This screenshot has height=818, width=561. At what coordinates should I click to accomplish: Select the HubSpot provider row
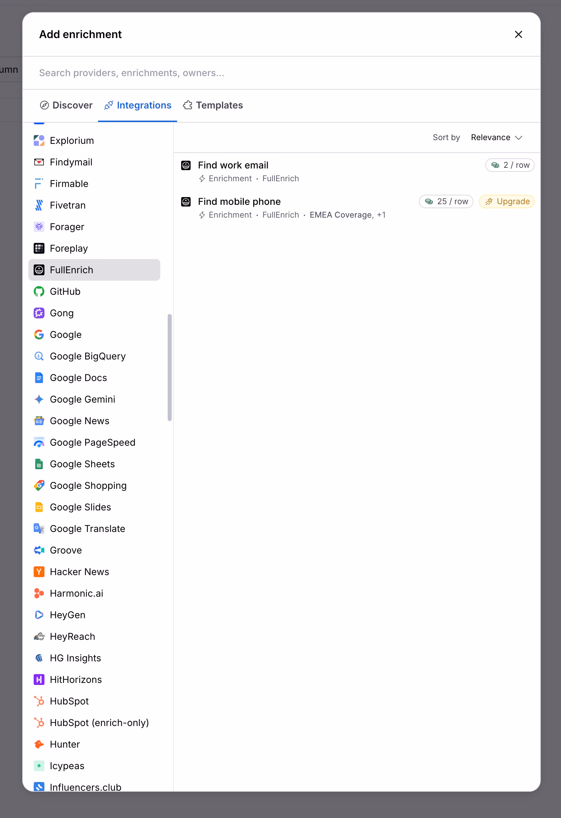(x=94, y=701)
